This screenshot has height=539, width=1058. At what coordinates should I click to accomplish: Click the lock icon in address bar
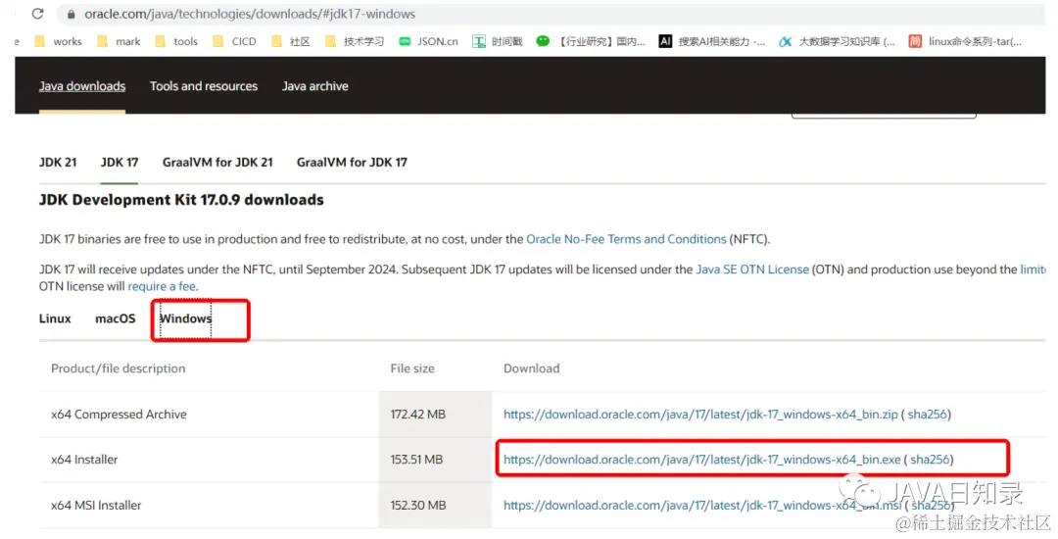[x=71, y=14]
